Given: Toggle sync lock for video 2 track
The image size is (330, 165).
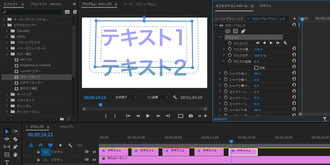Looking at the screenshot, I should tap(87, 152).
